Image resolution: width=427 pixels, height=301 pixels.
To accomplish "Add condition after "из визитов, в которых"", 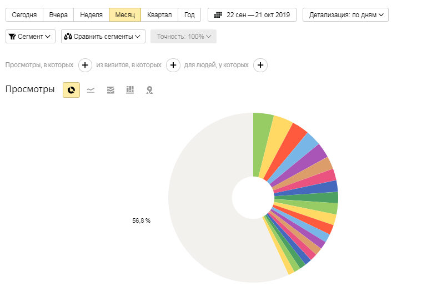I will [x=173, y=66].
